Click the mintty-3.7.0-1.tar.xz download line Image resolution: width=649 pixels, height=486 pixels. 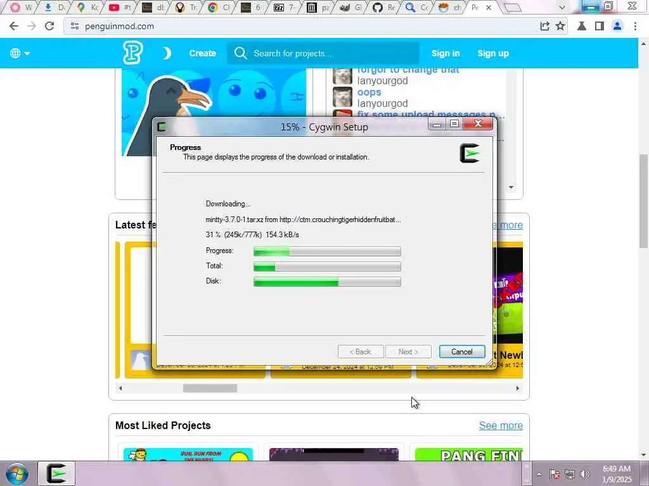[x=303, y=220]
